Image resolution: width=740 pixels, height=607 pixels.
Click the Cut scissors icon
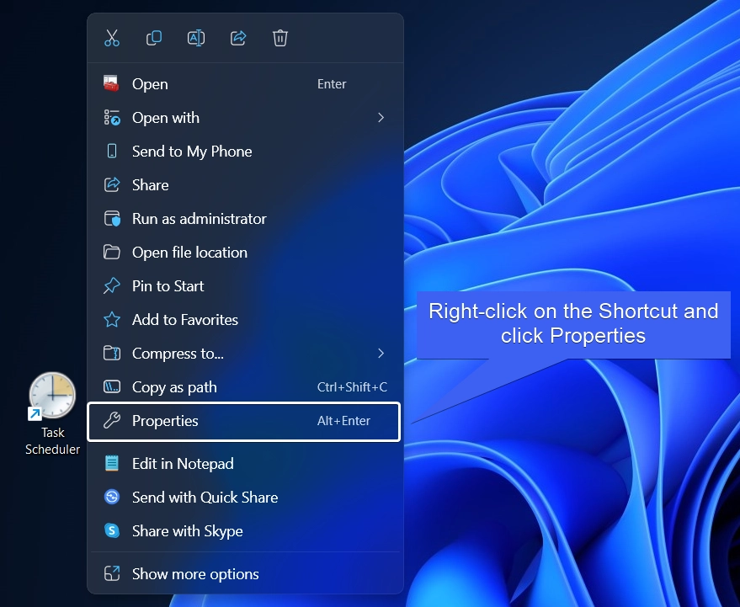click(112, 38)
